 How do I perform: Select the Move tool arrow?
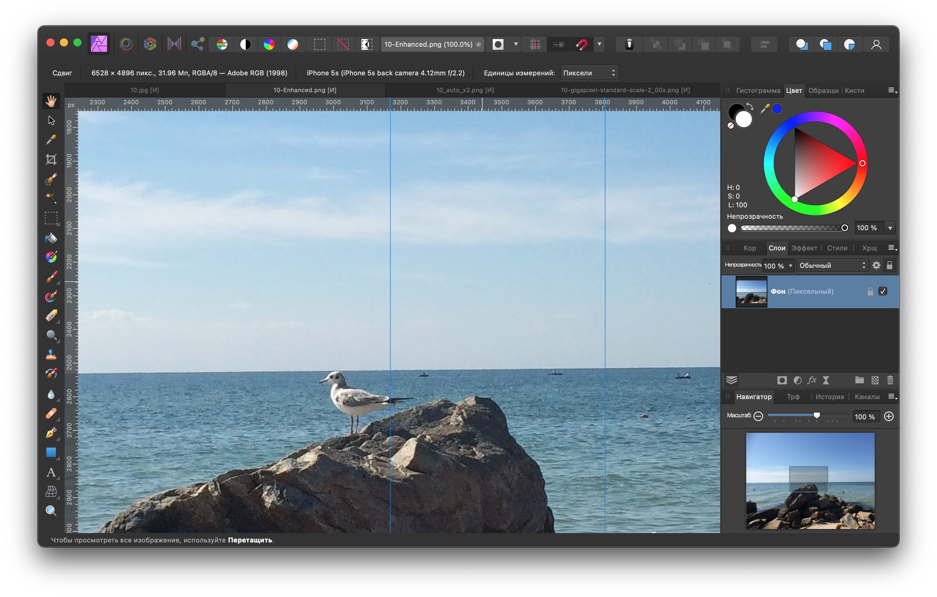tap(51, 120)
